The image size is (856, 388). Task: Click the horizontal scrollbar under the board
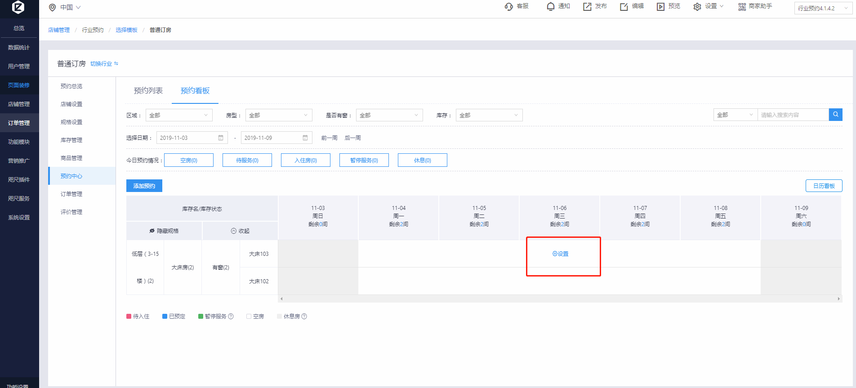pyautogui.click(x=560, y=299)
